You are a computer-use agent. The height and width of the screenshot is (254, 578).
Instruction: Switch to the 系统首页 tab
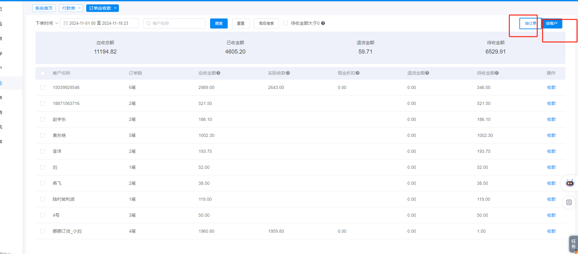click(44, 8)
